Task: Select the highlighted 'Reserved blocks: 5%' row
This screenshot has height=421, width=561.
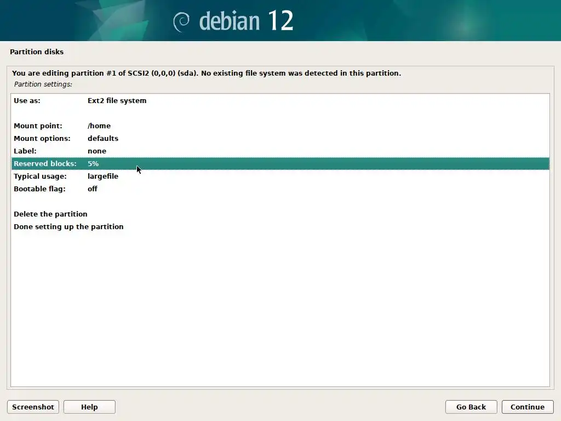Action: 280,163
